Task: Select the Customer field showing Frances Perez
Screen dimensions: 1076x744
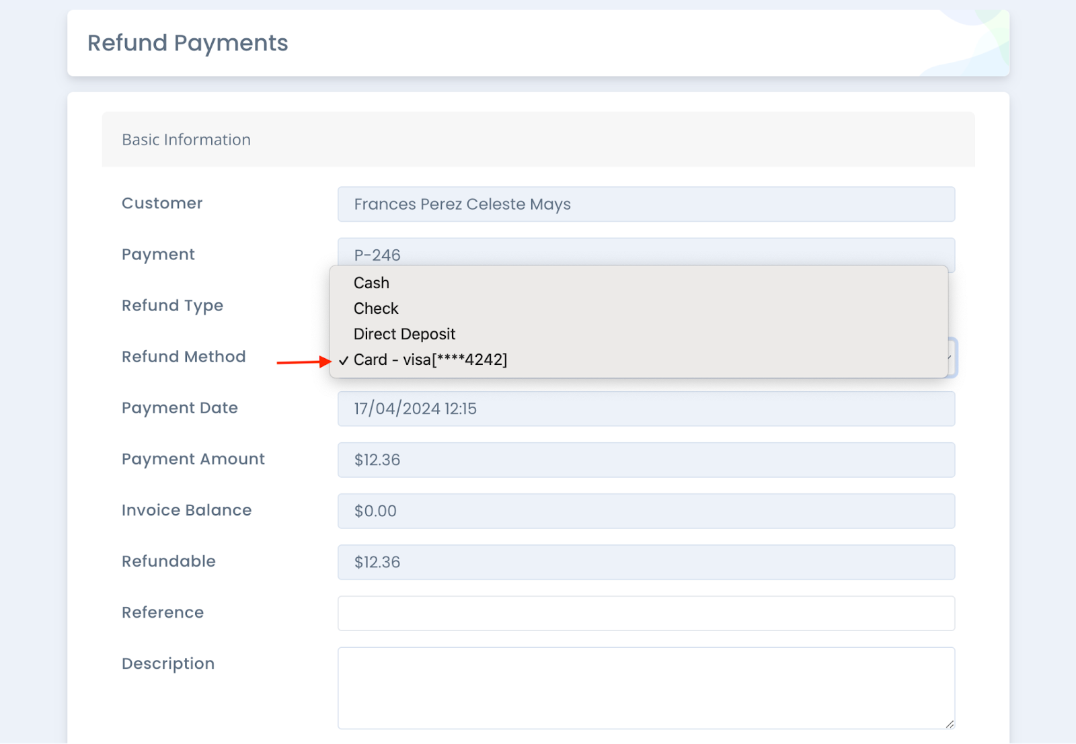Action: [646, 204]
